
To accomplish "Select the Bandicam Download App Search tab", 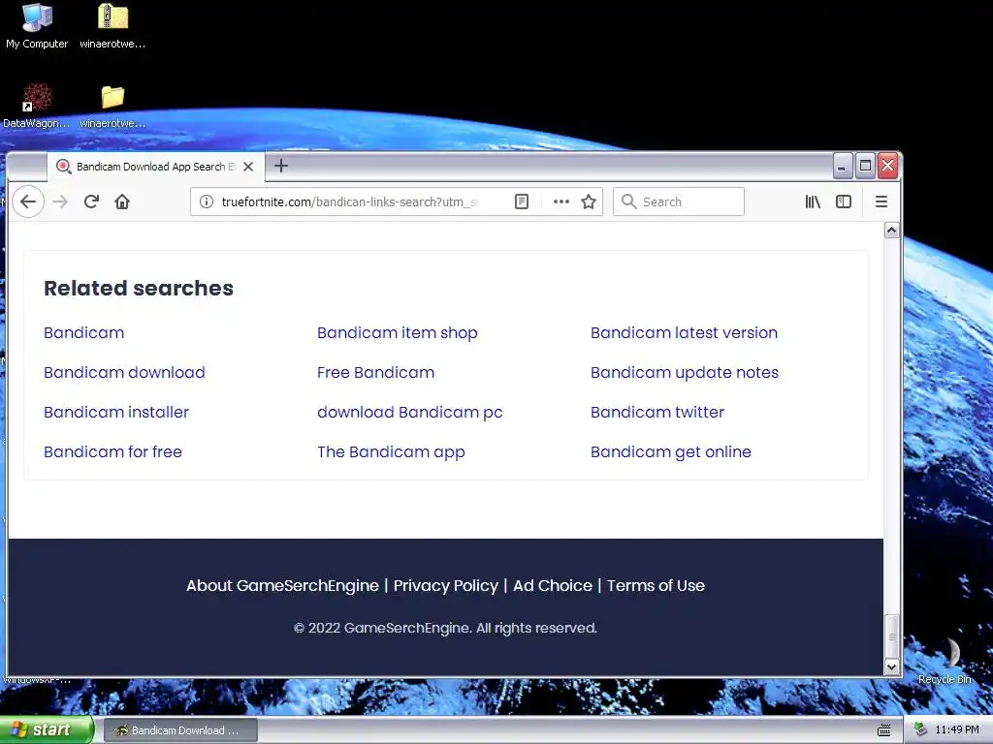I will click(156, 167).
